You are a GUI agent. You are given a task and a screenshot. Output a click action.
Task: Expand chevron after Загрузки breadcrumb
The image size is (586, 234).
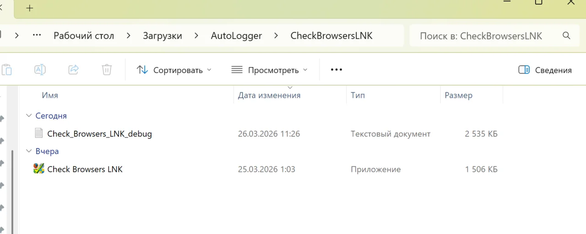[x=196, y=36]
